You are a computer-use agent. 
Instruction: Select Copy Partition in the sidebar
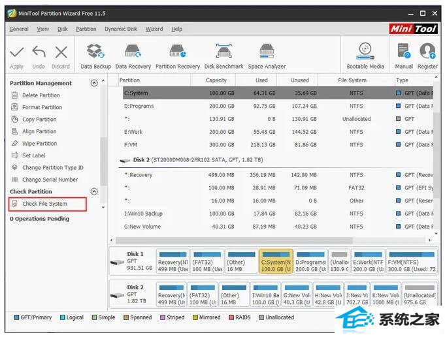(x=39, y=120)
